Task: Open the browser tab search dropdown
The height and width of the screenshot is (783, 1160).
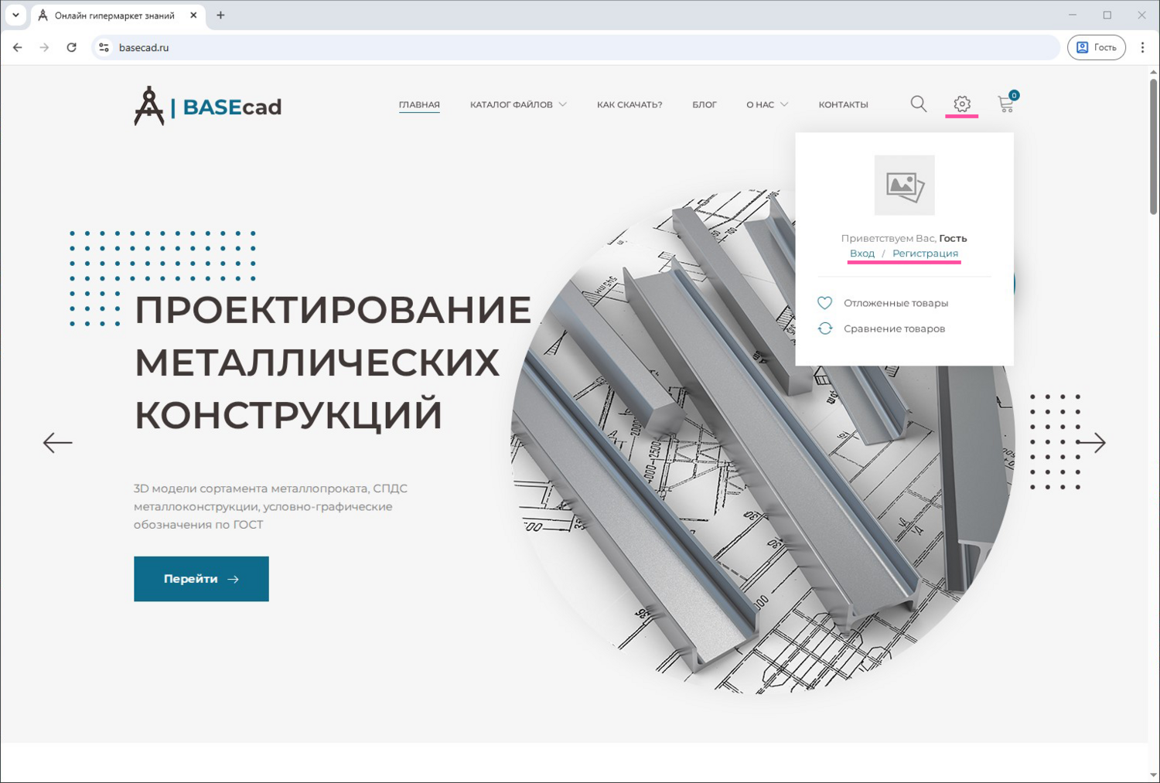Action: 15,15
